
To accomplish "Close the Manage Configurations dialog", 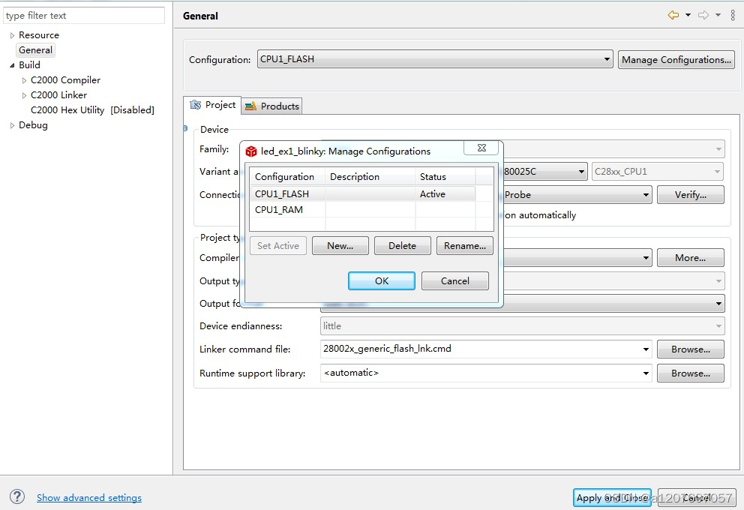I will (481, 148).
